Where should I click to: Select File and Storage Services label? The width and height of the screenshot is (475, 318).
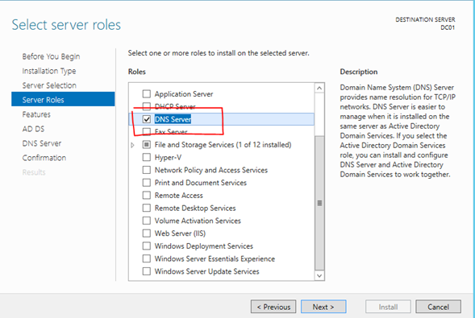coord(223,145)
